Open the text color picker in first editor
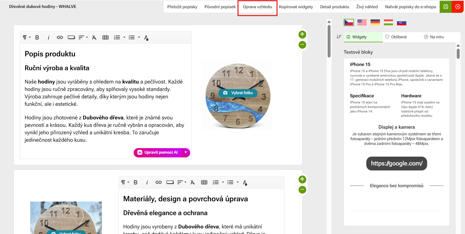465x234 pixels. [x=146, y=38]
